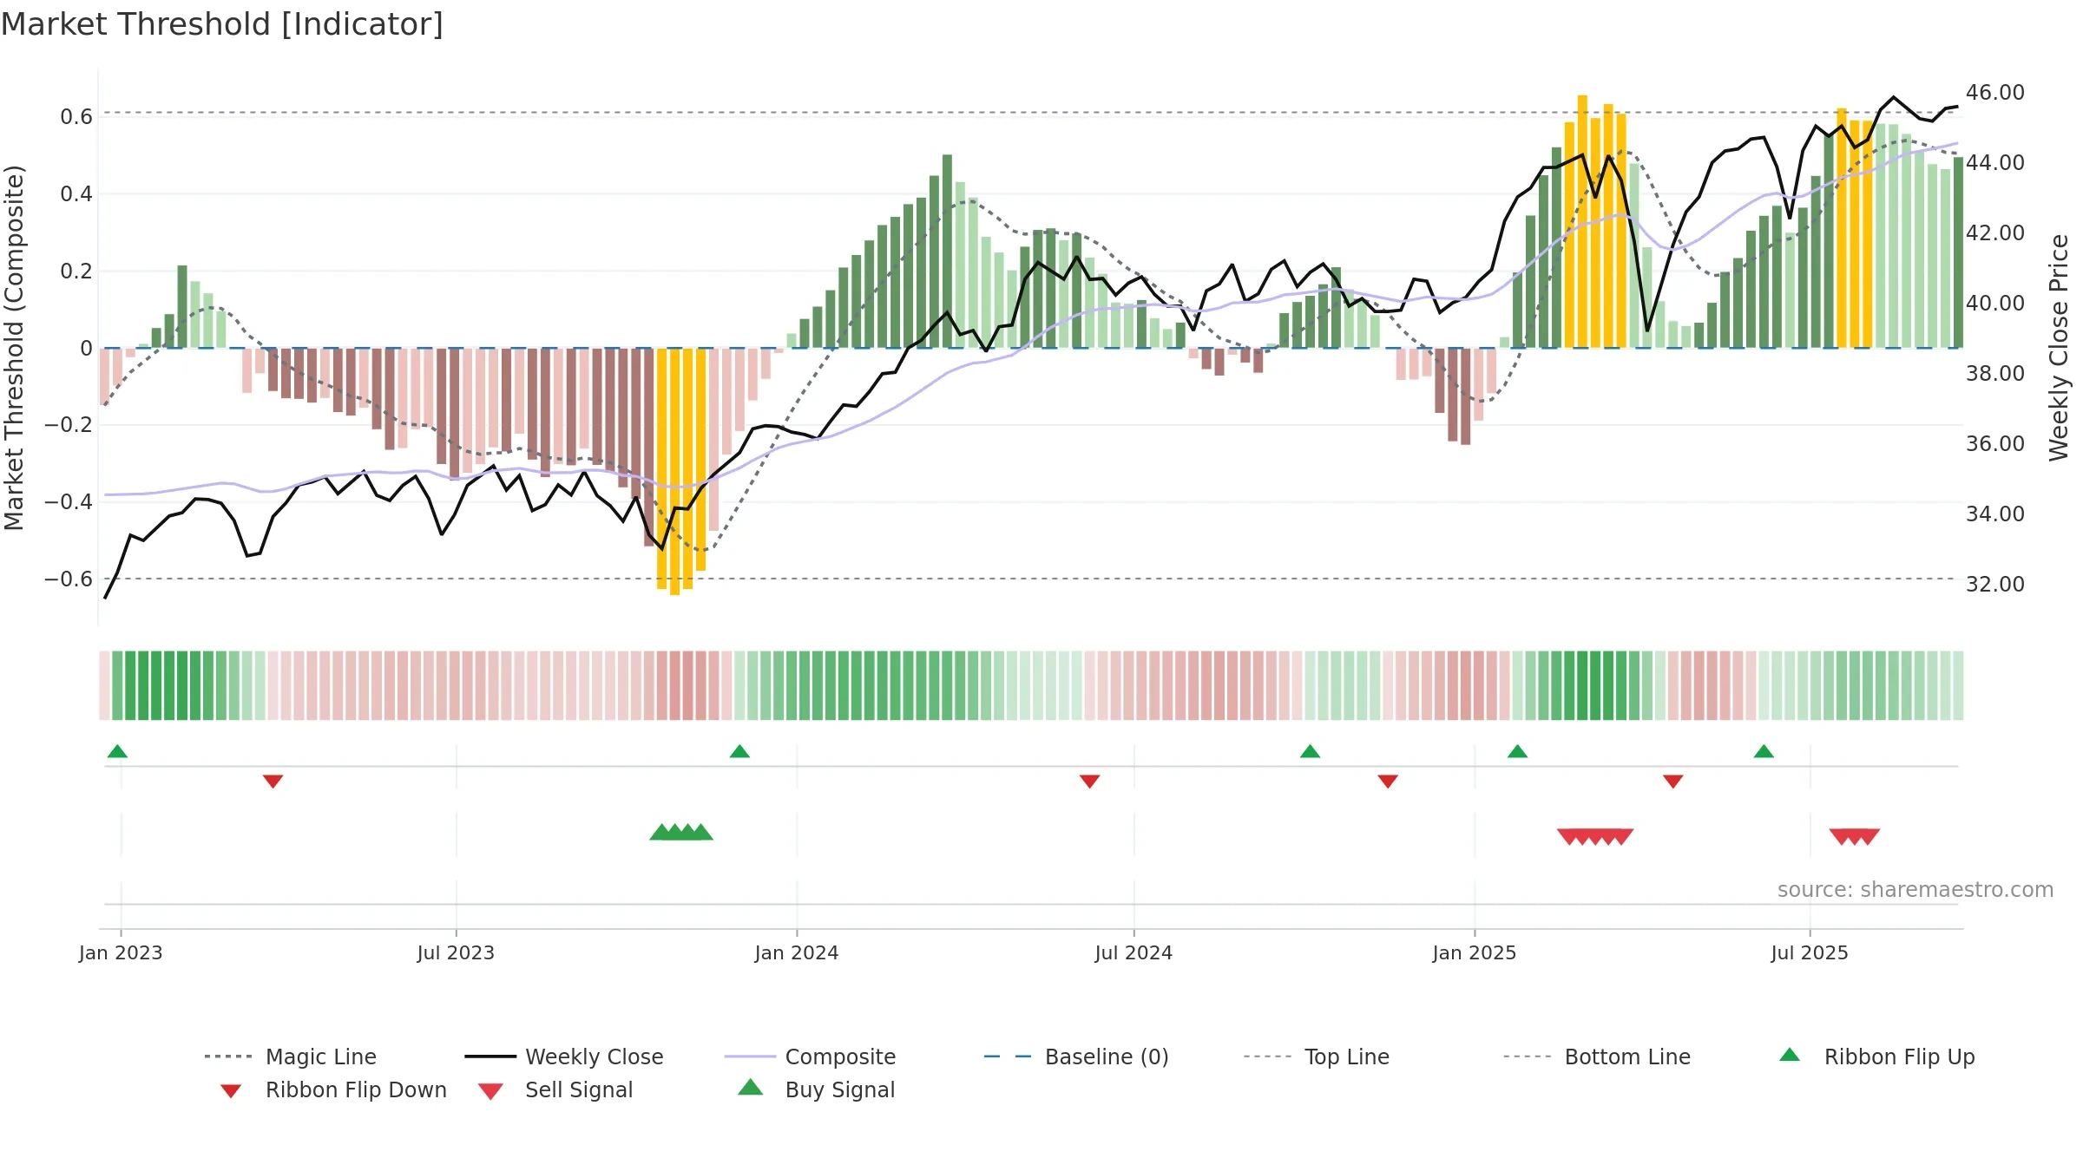Viewport: 2083px width, 1171px height.
Task: Click the ribbon flip down marker near Nov 2024
Action: click(x=1388, y=782)
